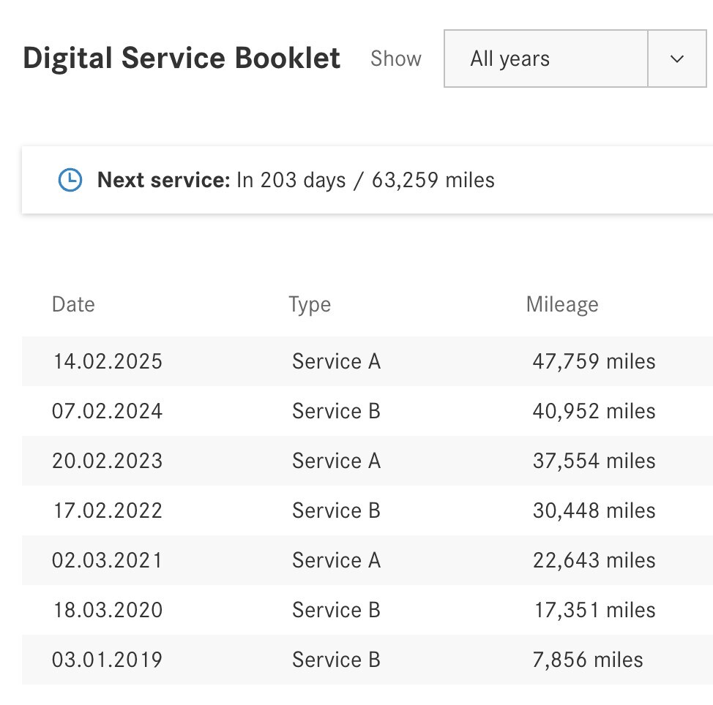Select the 30,448 miles mileage value
713x705 pixels.
pos(594,510)
